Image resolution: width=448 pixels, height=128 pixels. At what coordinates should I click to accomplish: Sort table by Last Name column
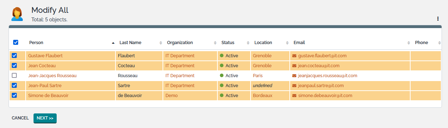130,43
